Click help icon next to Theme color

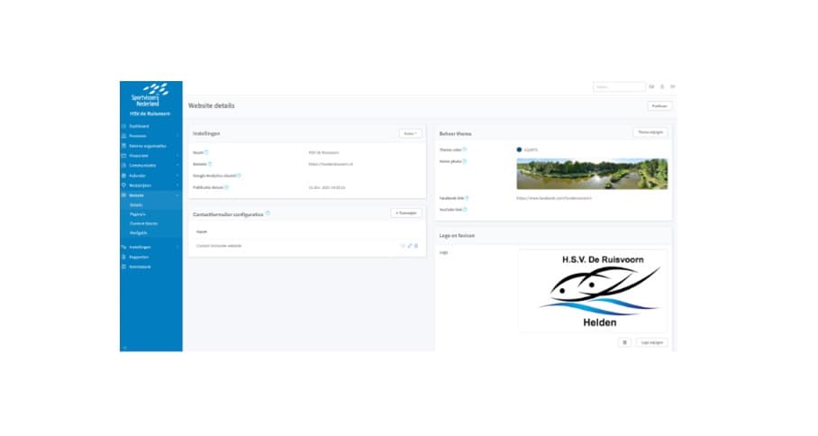click(x=465, y=150)
